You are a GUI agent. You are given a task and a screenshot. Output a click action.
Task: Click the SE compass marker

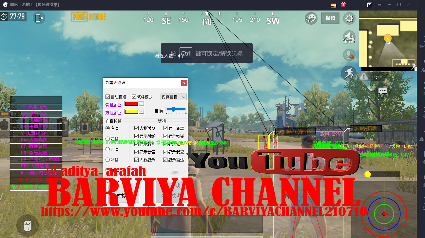coord(166,21)
